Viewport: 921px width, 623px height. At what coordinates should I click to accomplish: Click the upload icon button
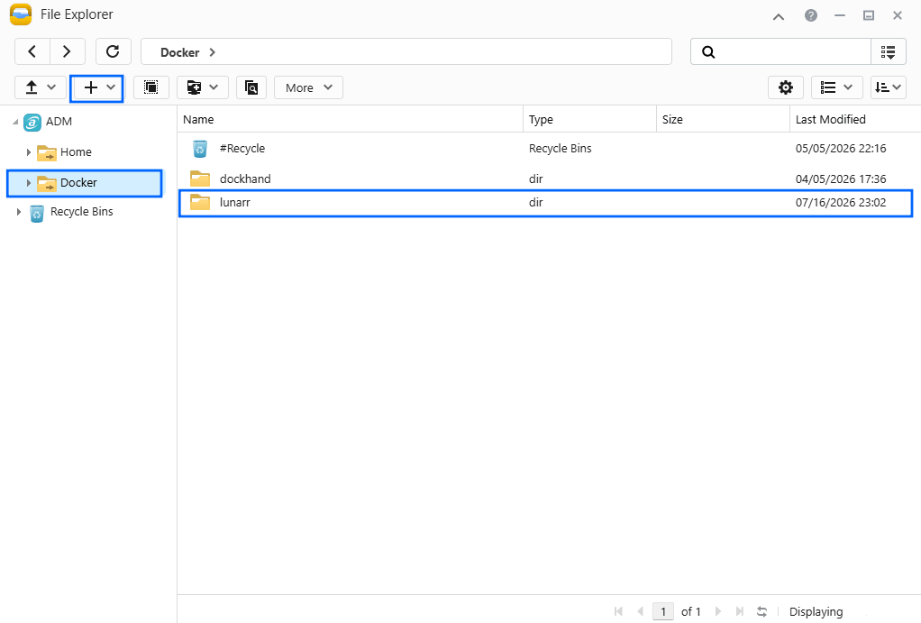point(32,87)
